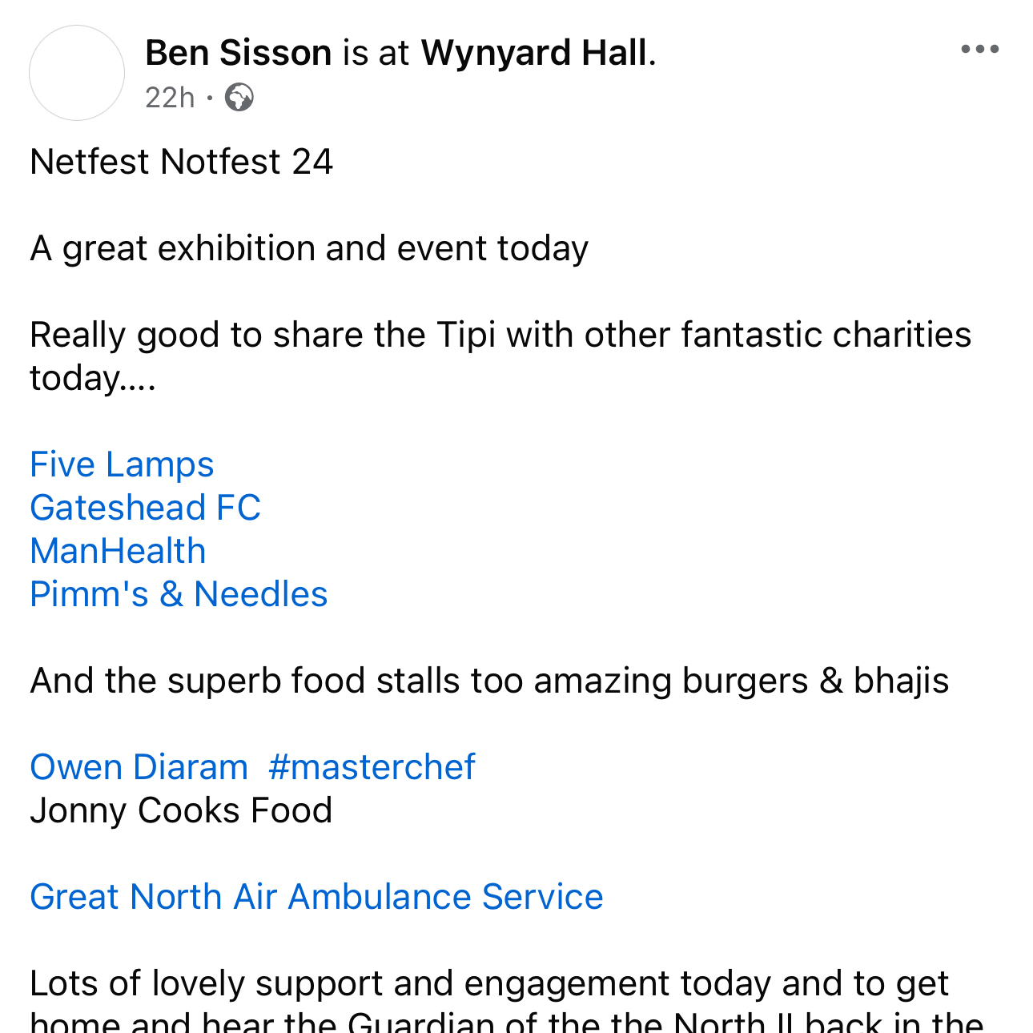Image resolution: width=1033 pixels, height=1033 pixels.
Task: Click the 22h post timestamp
Action: tap(170, 98)
